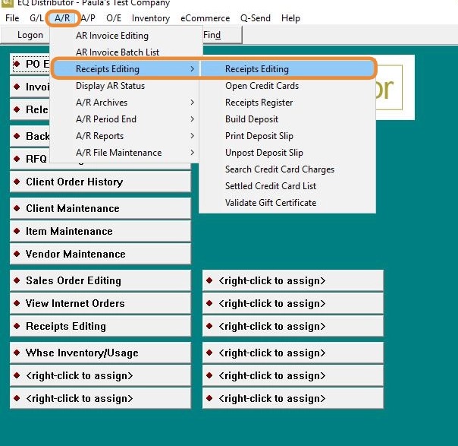Open the O/E menu
The width and height of the screenshot is (458, 446).
click(x=114, y=18)
